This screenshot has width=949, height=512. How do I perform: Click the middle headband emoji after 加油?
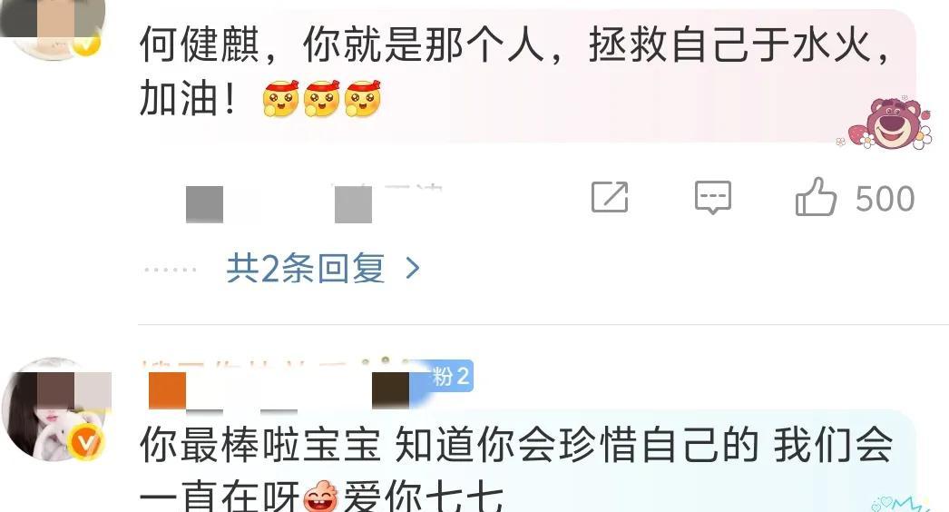tap(321, 98)
